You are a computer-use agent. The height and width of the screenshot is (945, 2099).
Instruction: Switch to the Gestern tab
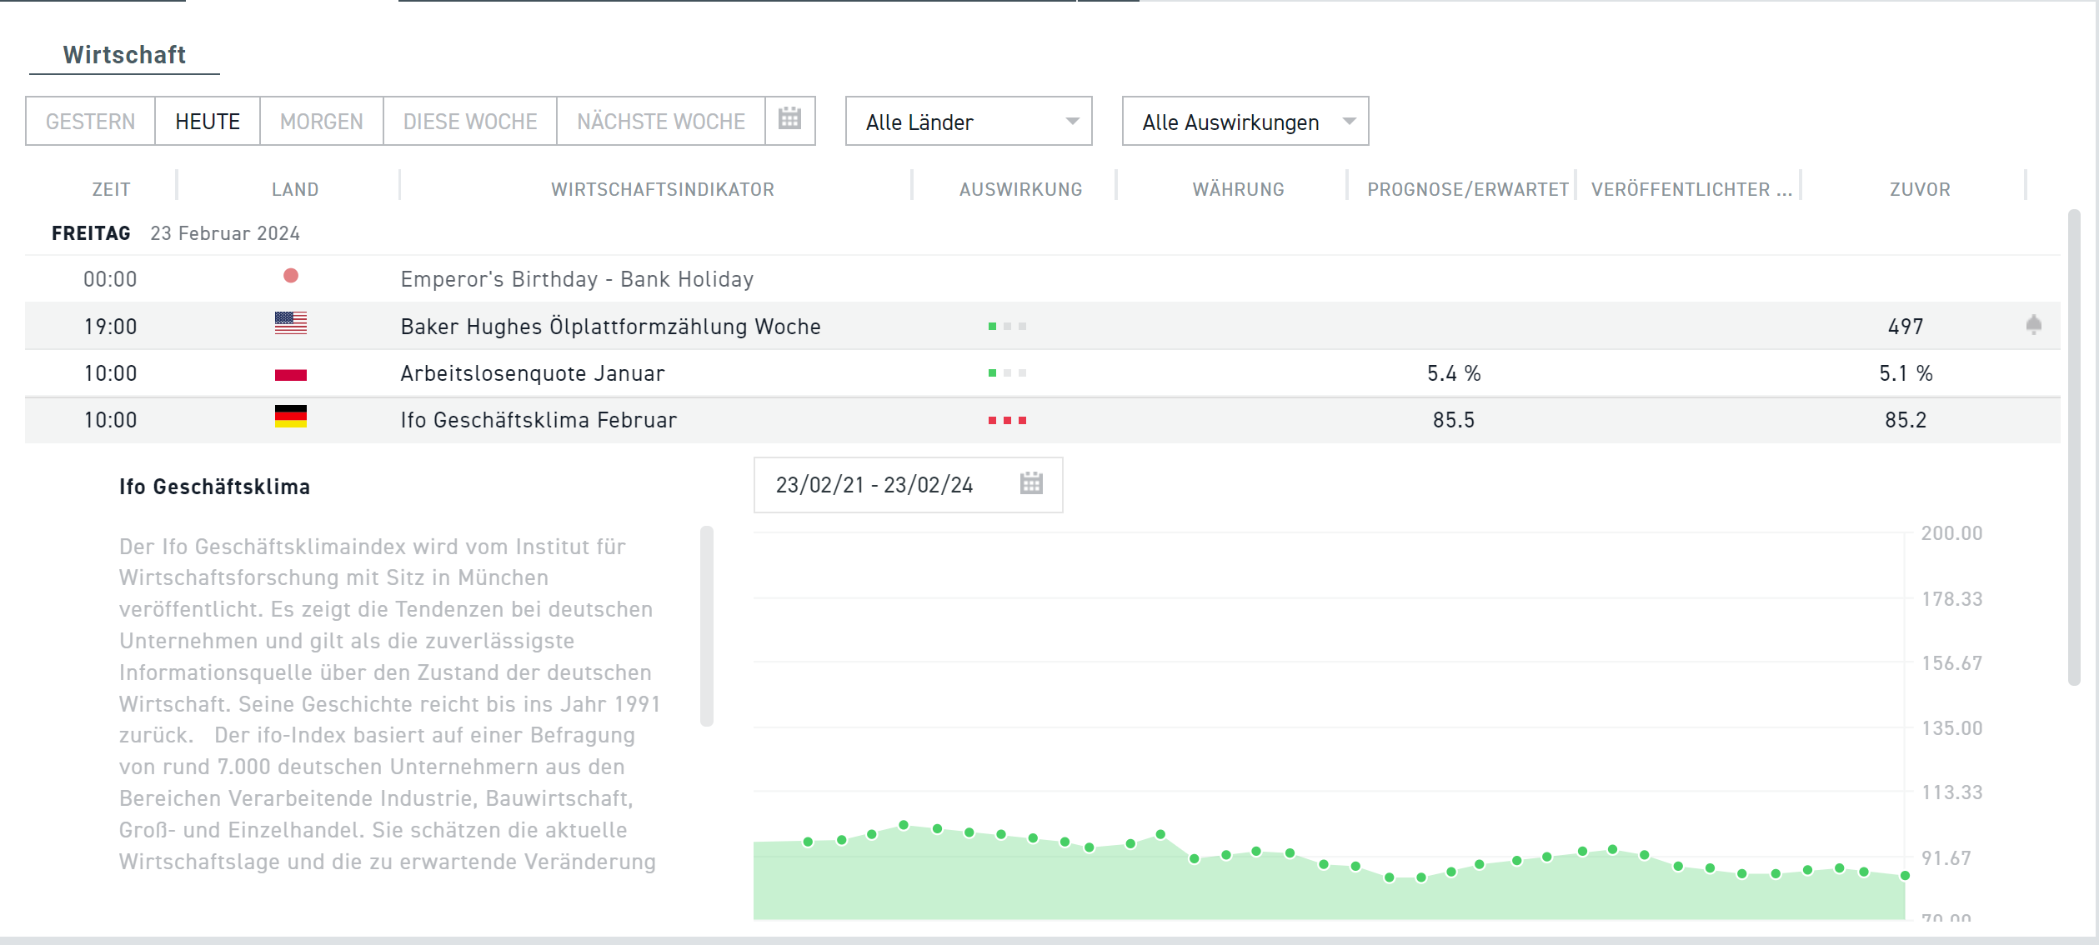90,122
